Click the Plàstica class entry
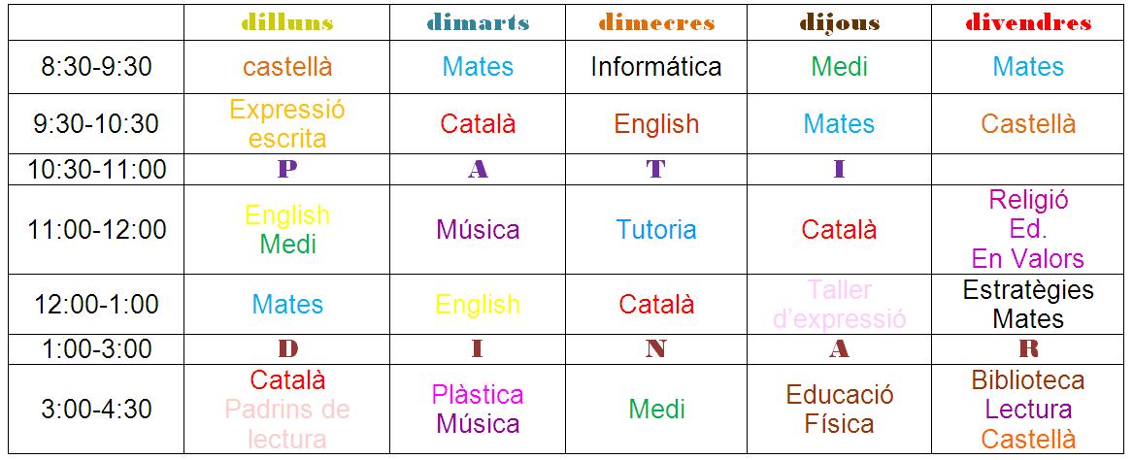 478,395
